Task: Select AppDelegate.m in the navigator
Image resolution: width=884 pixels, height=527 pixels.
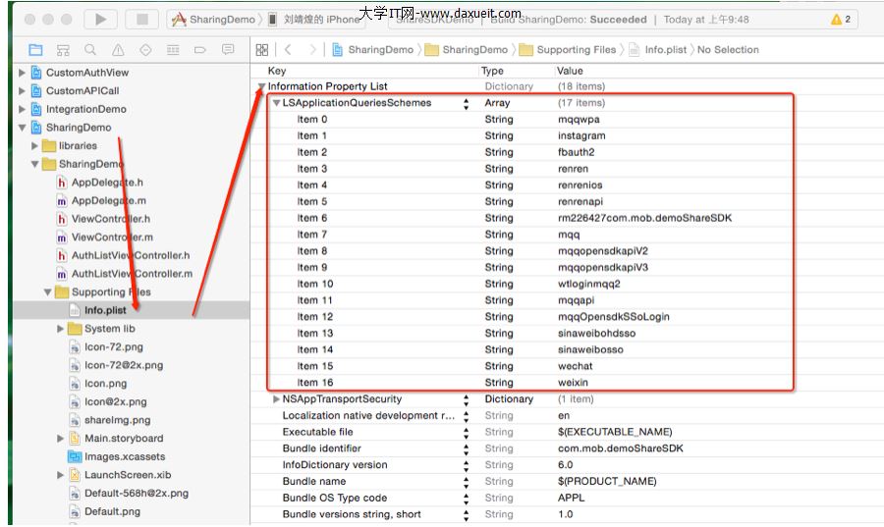Action: (x=107, y=200)
